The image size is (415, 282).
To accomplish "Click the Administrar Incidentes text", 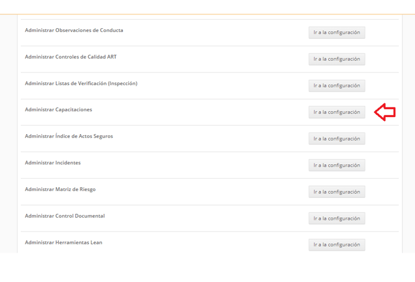I will [53, 163].
